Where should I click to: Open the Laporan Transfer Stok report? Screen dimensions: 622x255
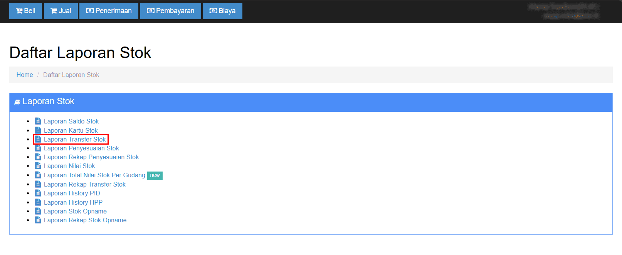(x=75, y=139)
